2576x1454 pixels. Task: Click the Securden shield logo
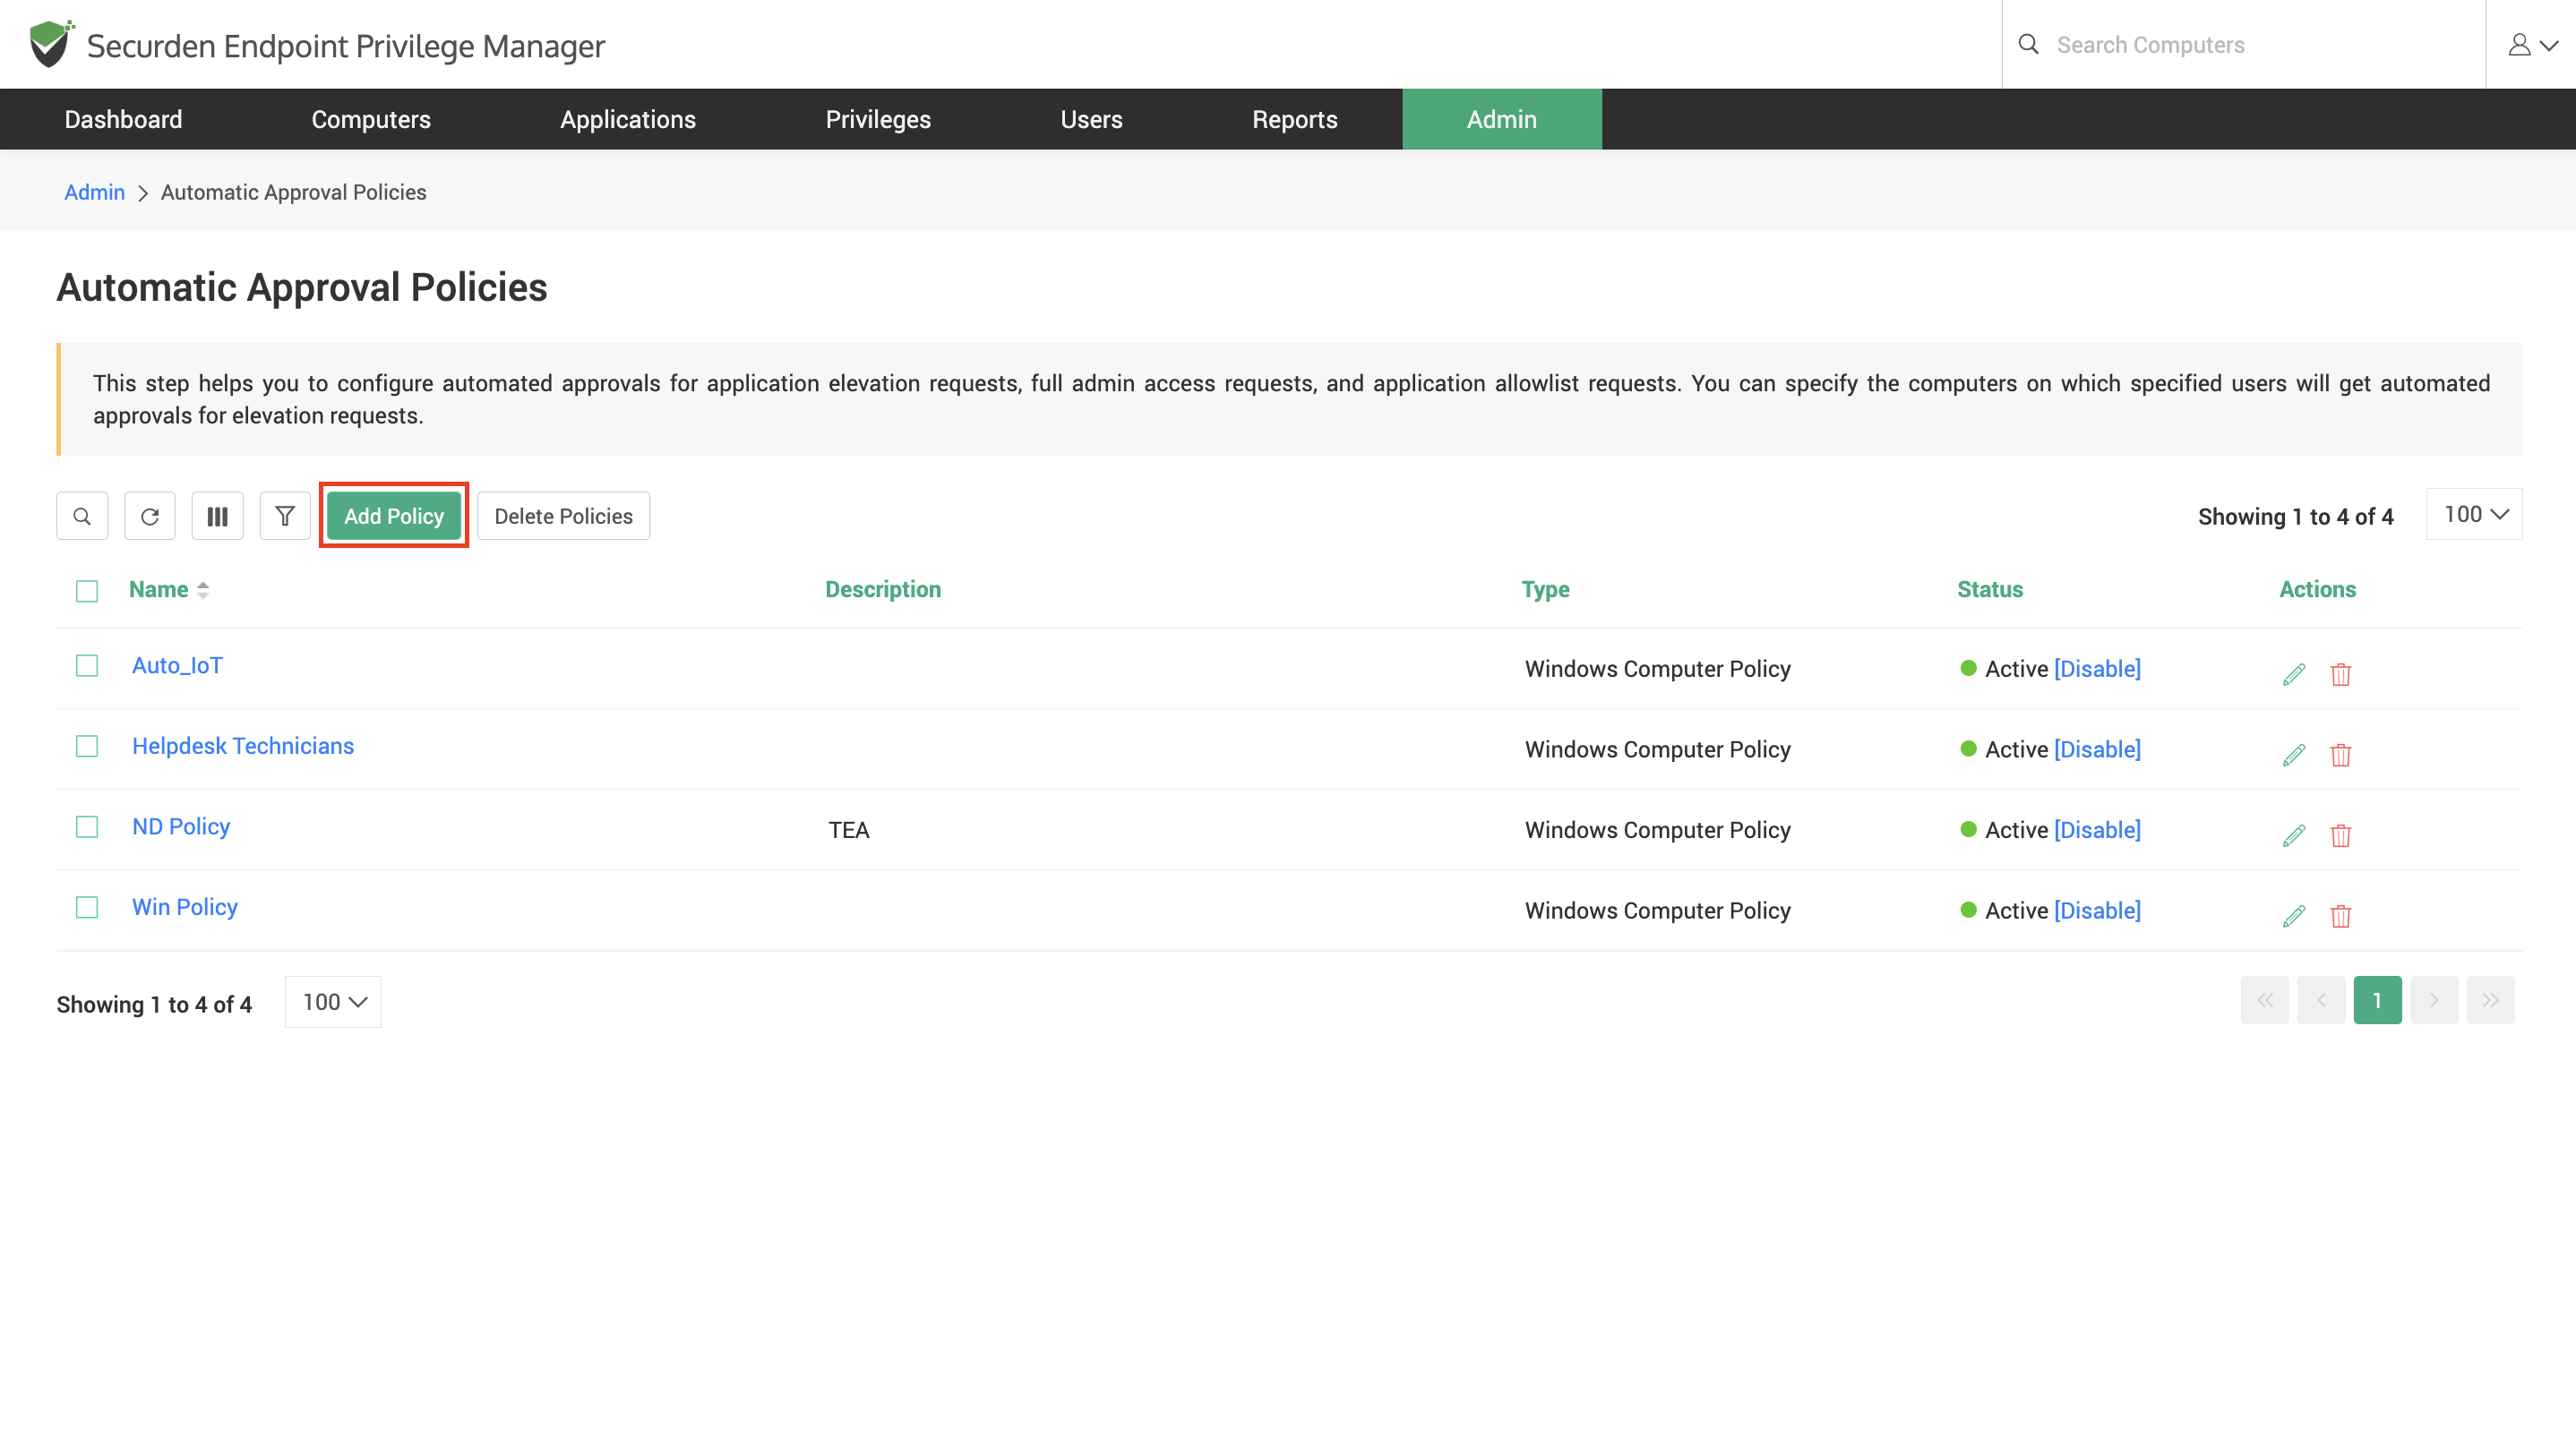tap(50, 44)
